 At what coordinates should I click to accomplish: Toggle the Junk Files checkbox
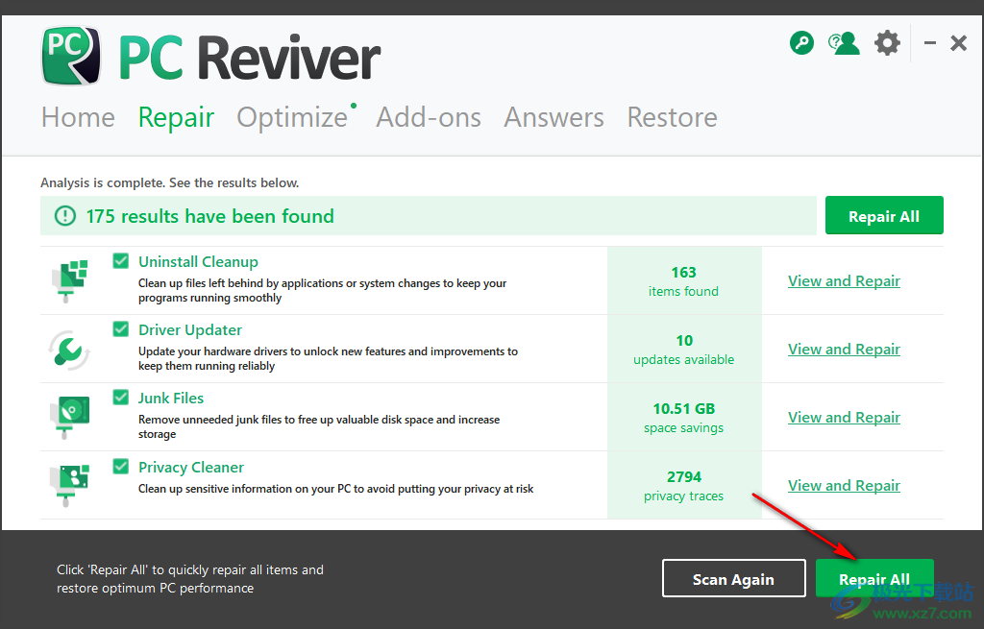[x=120, y=398]
